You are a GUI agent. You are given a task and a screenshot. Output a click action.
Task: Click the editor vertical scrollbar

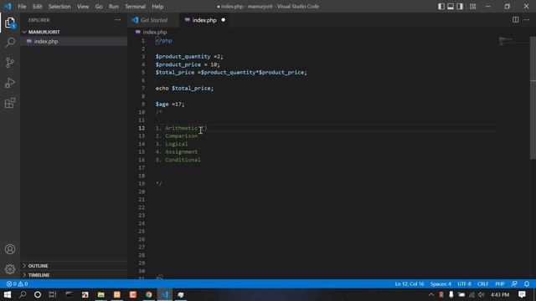click(x=533, y=99)
